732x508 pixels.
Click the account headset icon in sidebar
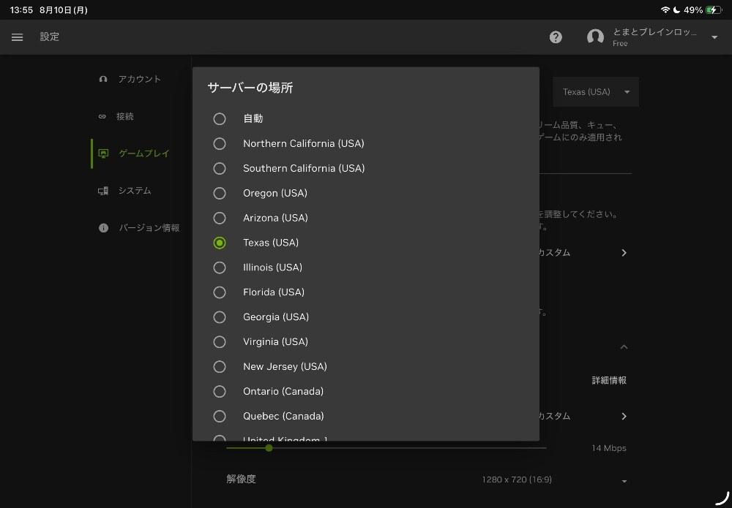[x=103, y=79]
